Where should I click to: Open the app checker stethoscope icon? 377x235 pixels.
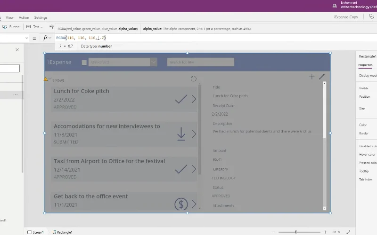[372, 17]
